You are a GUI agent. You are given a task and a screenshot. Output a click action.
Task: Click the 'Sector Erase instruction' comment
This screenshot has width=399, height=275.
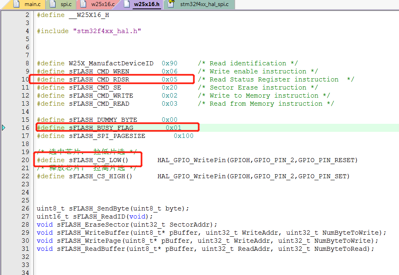click(258, 87)
